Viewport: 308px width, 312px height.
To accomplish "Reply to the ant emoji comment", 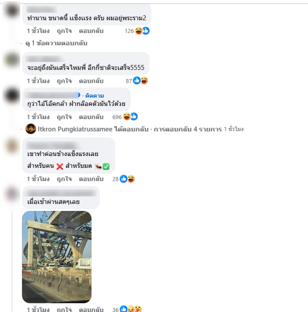I will point(91,179).
